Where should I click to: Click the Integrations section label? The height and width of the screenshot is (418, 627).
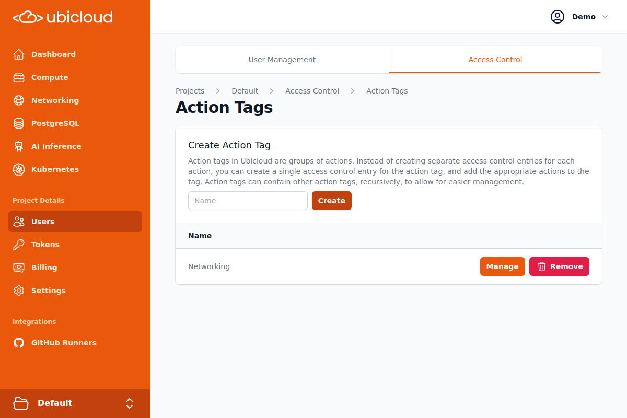(x=34, y=322)
